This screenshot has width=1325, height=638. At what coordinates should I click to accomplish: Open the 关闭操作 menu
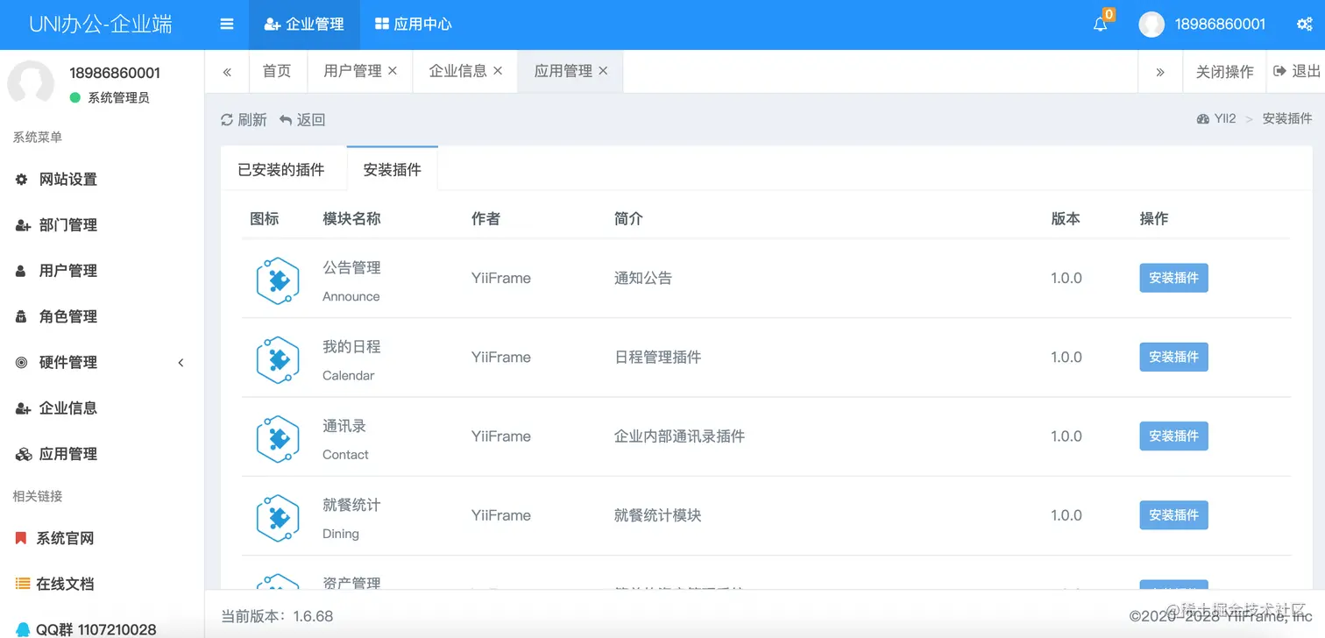1224,71
